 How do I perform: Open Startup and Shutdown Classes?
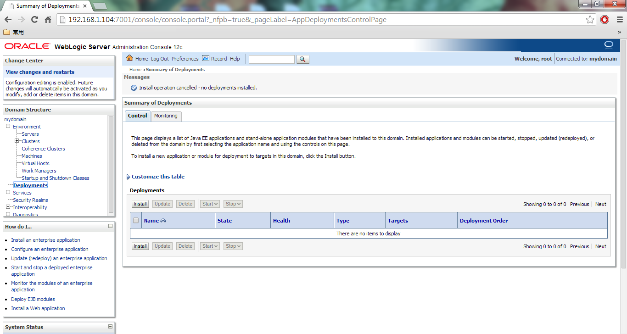point(56,178)
